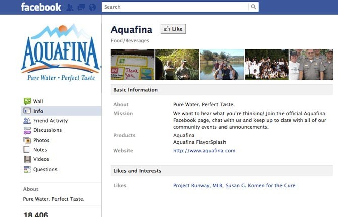This screenshot has width=338, height=217.
Task: Open the Thank You cake photo thumbnail
Action: [x=133, y=65]
